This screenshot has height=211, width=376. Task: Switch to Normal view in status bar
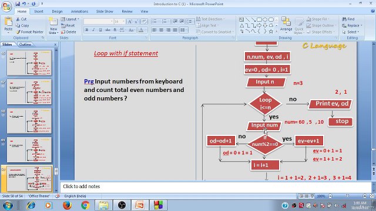pos(301,196)
